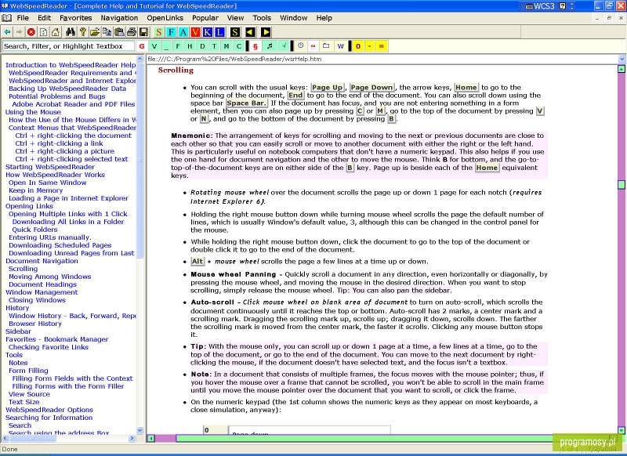Open the Window menu
Screen dimensions: 627x456
pos(293,18)
